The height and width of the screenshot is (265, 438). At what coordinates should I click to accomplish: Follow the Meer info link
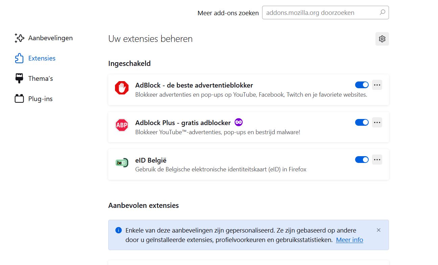pos(349,240)
